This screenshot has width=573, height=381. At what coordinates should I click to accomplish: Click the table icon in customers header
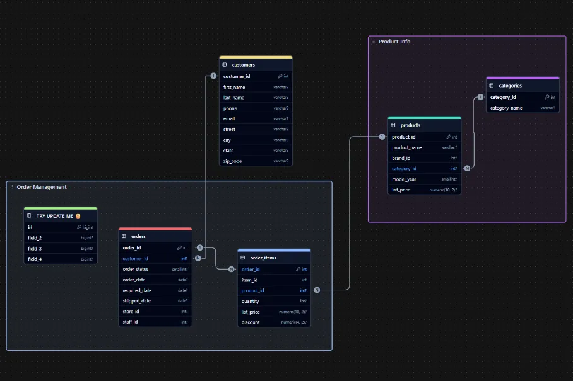tap(225, 65)
